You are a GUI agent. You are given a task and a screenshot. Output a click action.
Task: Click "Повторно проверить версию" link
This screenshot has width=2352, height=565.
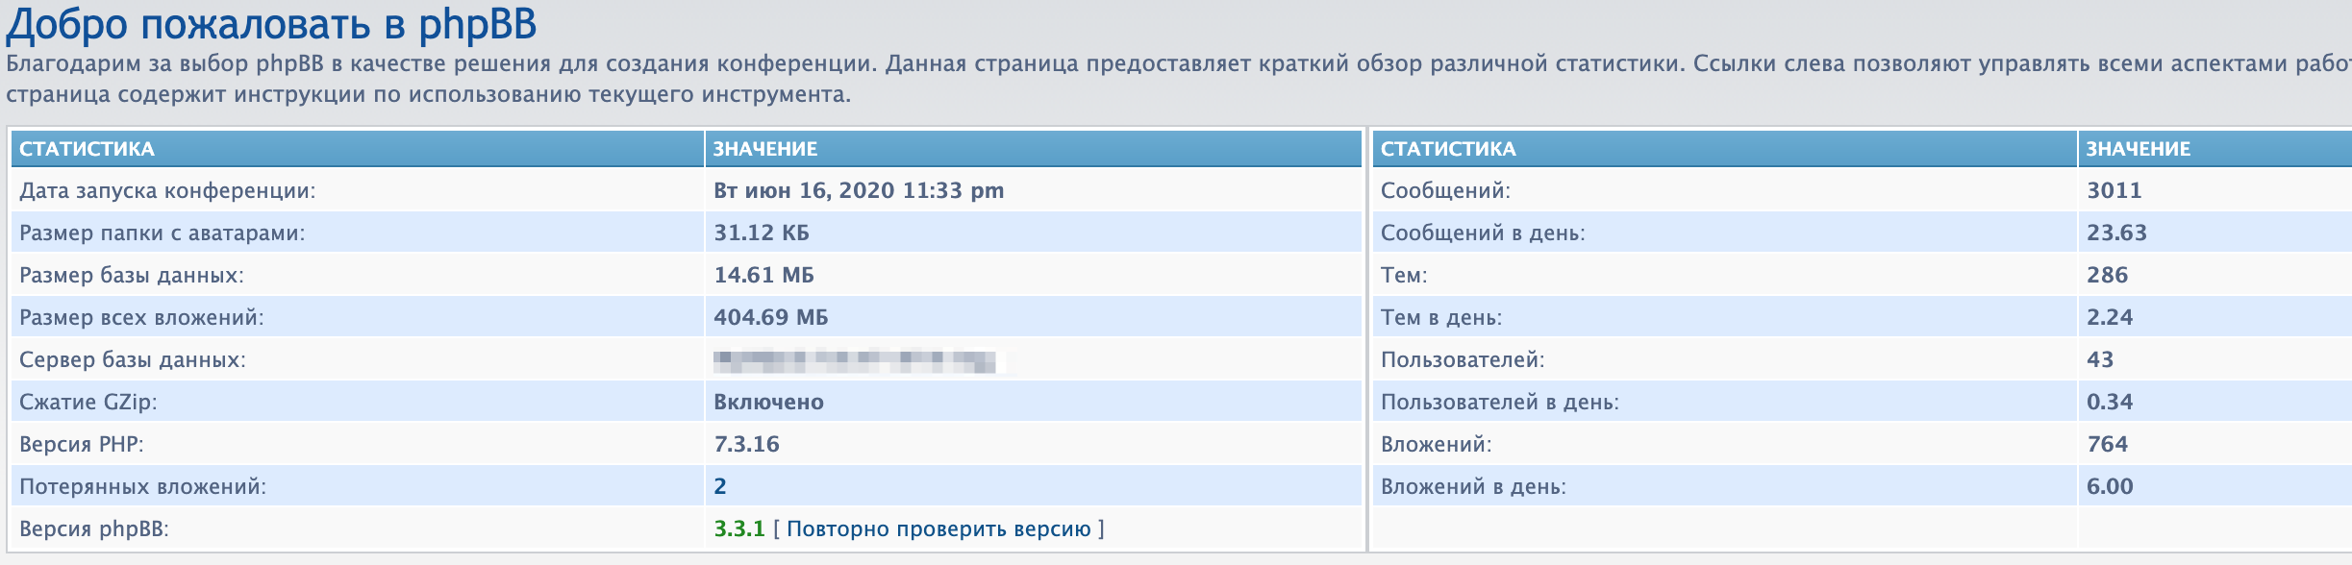click(x=938, y=528)
